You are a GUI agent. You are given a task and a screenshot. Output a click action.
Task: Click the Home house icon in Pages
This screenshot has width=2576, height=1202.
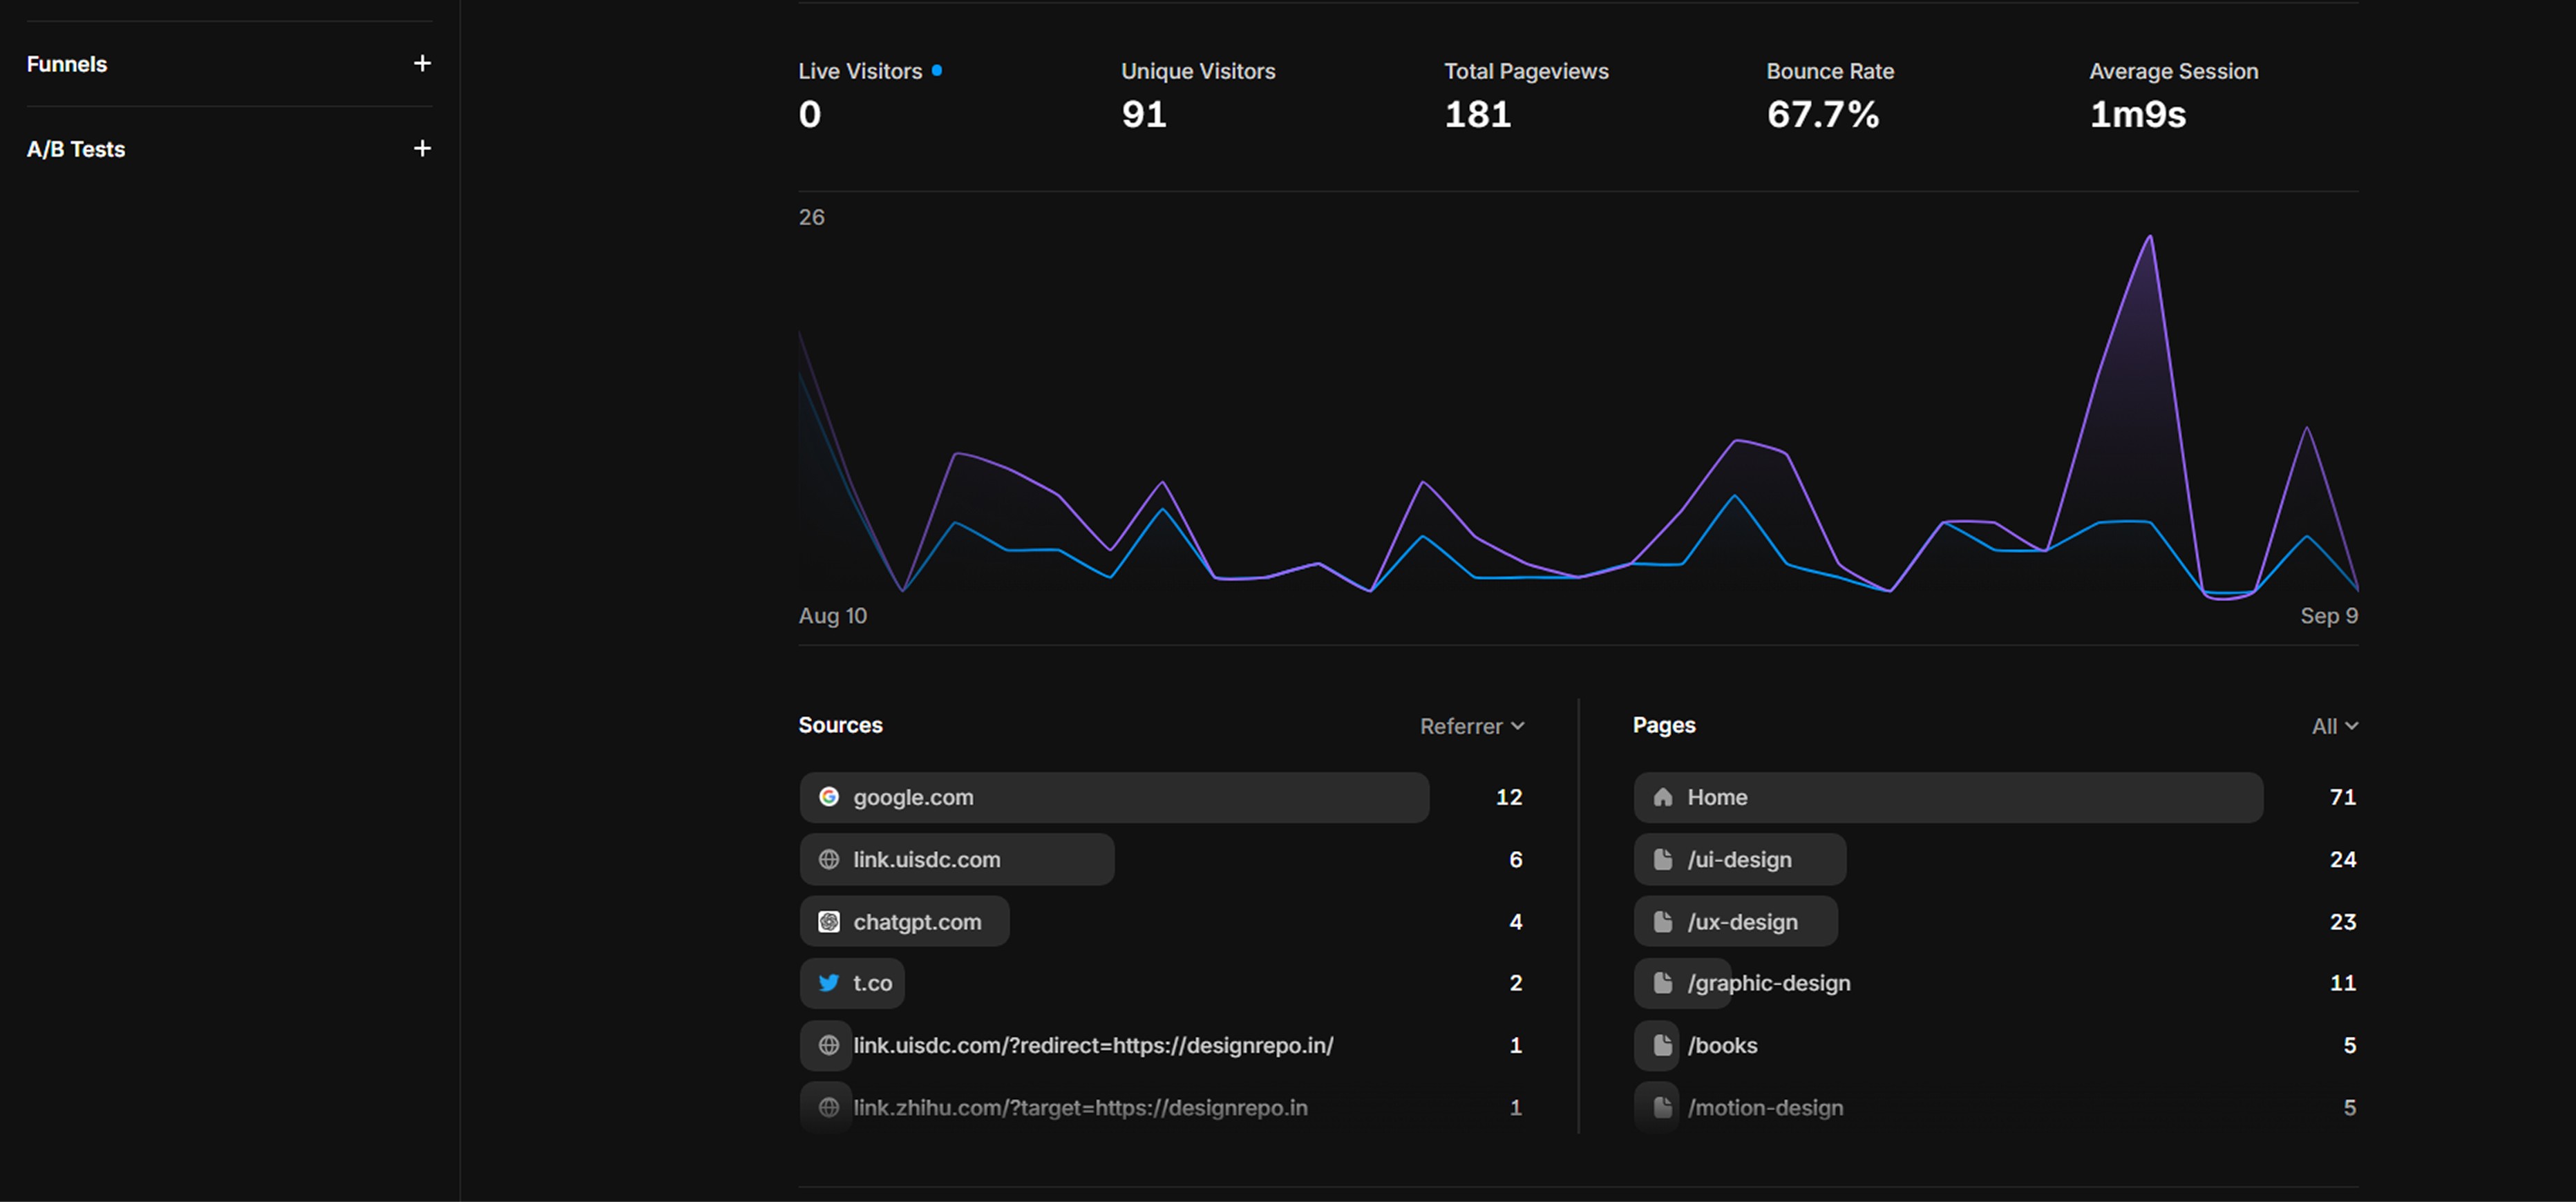click(x=1662, y=797)
